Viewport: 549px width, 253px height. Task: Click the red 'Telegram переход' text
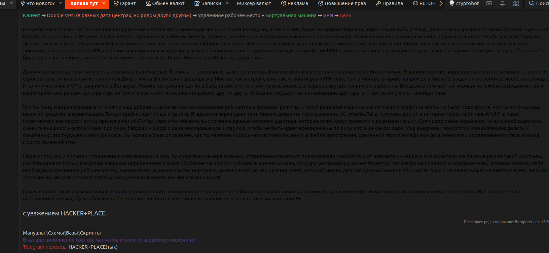click(x=44, y=247)
